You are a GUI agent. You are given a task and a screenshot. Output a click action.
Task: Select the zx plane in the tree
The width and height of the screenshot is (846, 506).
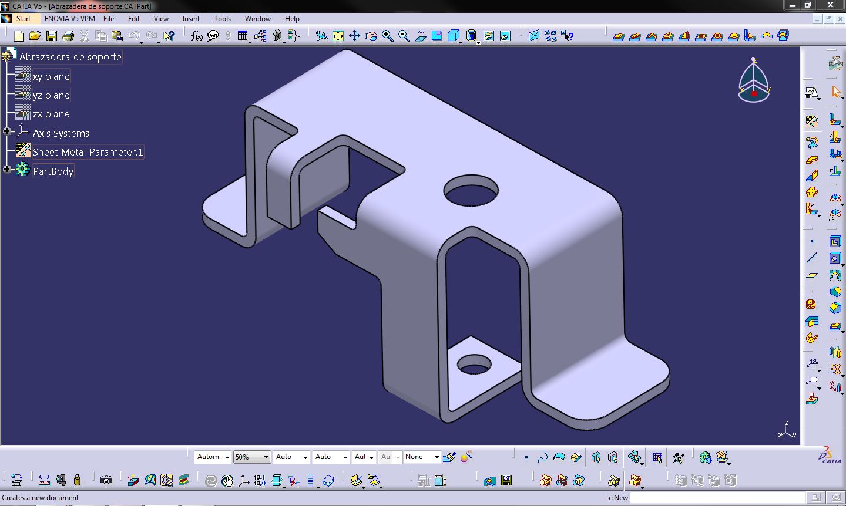pos(51,114)
